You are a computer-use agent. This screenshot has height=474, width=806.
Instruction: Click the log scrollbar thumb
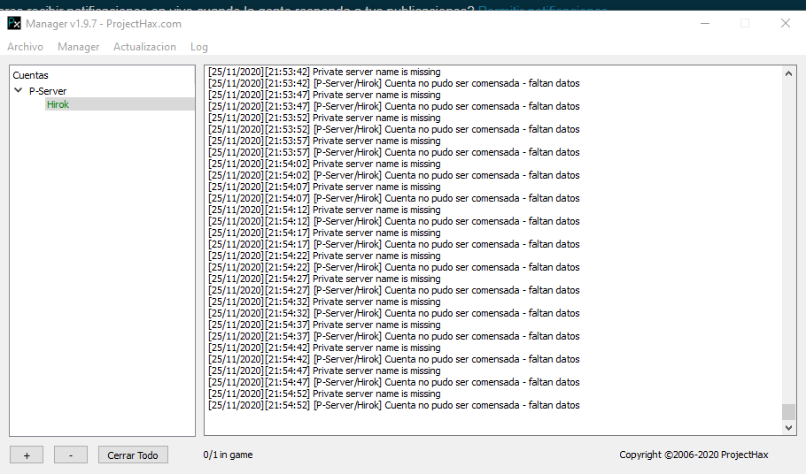click(789, 412)
